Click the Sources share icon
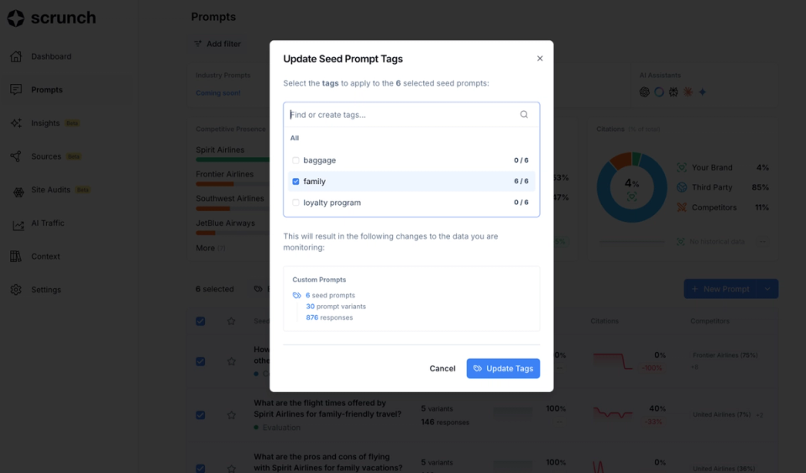Image resolution: width=806 pixels, height=473 pixels. 16,156
